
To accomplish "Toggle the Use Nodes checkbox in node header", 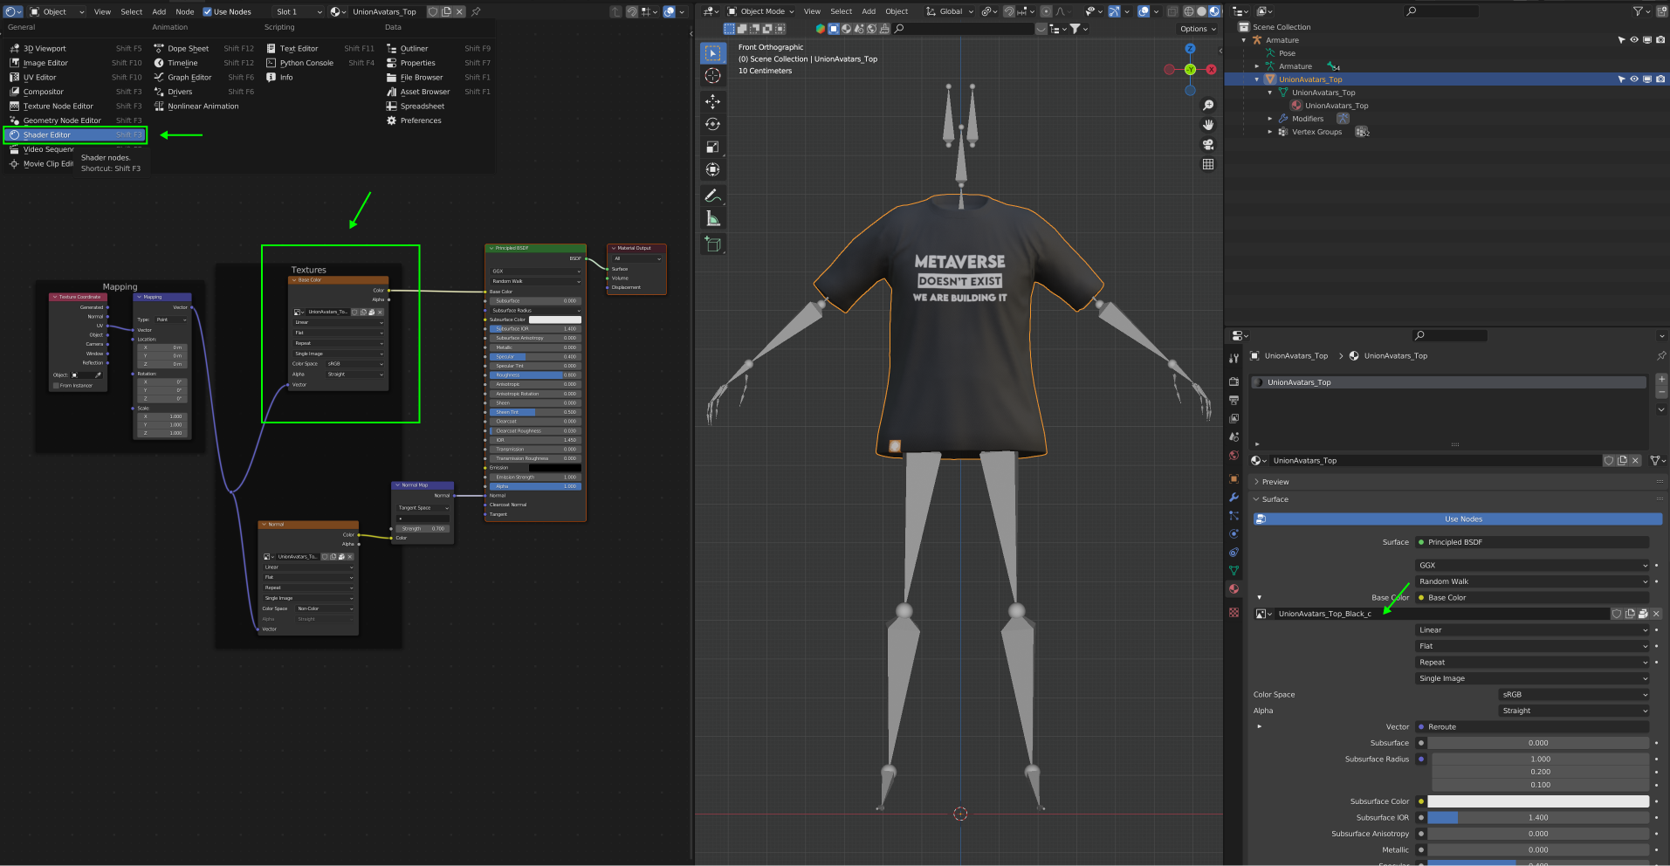I will click(x=208, y=11).
